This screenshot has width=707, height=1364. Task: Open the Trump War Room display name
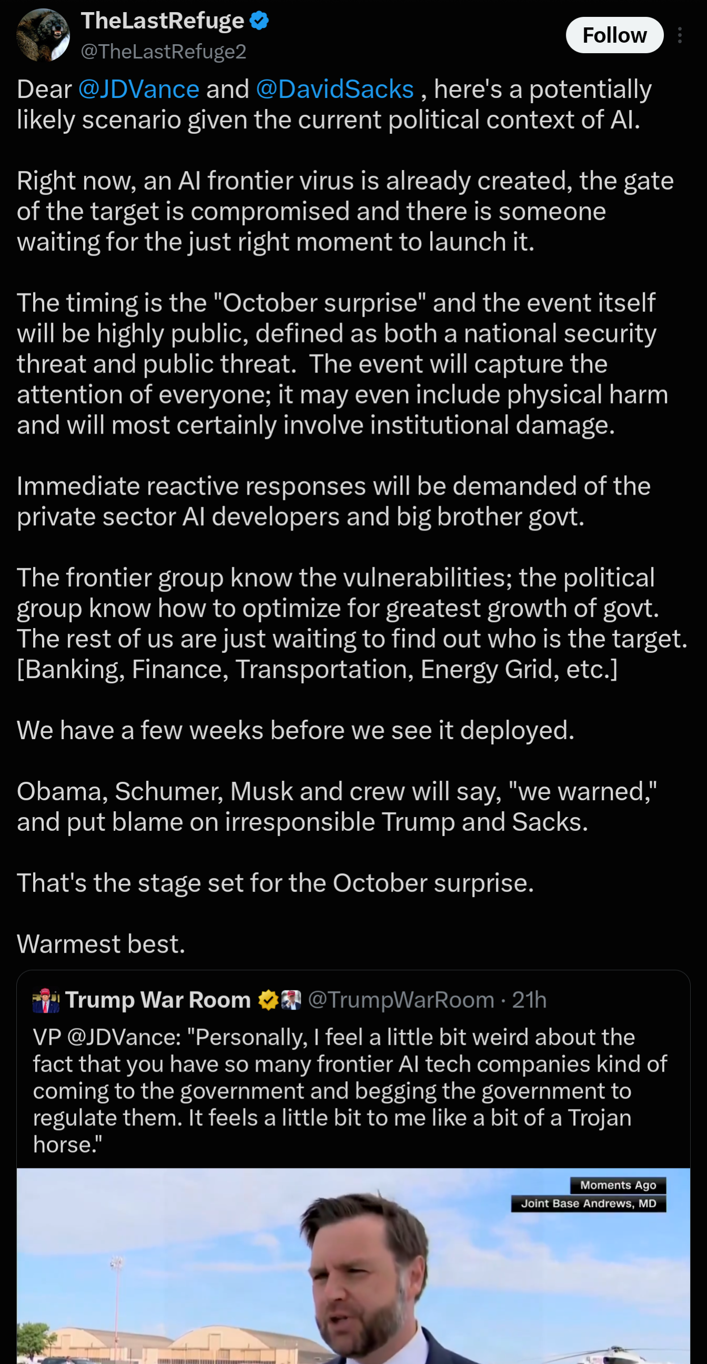click(x=158, y=1000)
